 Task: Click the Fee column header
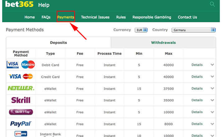(80, 54)
